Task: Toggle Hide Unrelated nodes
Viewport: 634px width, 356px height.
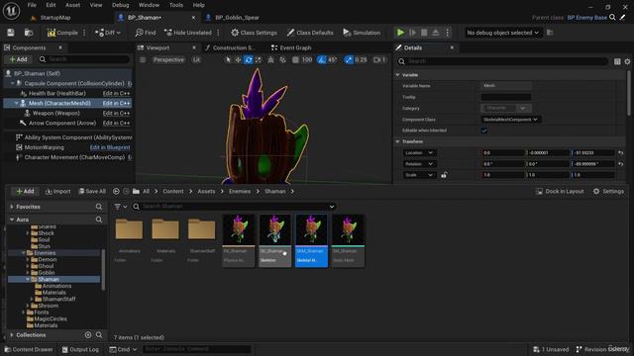Action: (187, 33)
